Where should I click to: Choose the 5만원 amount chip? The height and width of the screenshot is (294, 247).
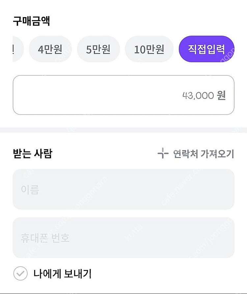click(x=98, y=49)
